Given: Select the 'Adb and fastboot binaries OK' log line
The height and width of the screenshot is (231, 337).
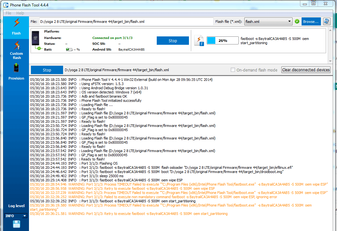Looking at the screenshot, I should [x=79, y=96].
